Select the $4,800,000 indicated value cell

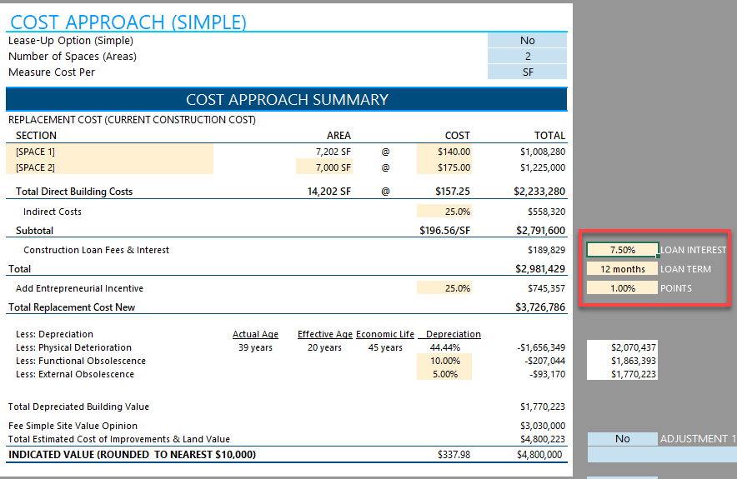point(539,455)
